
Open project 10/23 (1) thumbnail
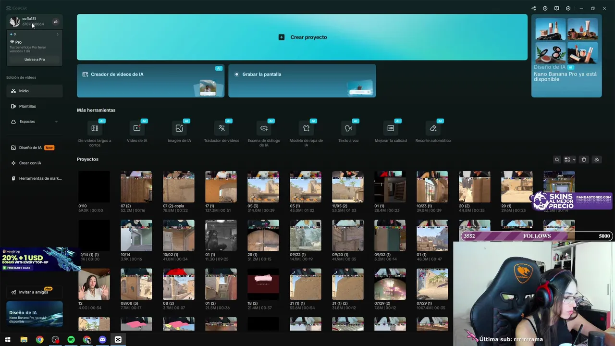click(x=432, y=187)
